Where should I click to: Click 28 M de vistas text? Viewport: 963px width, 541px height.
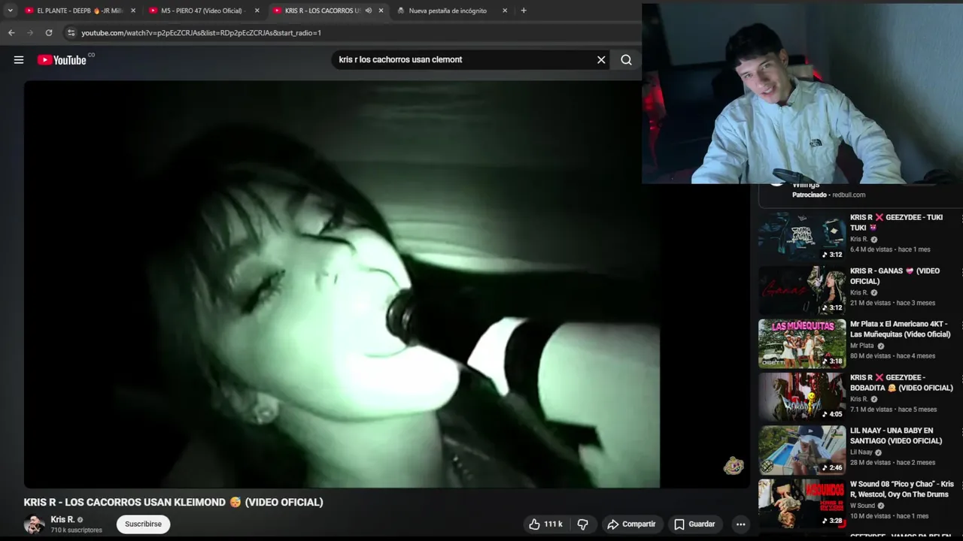pyautogui.click(x=870, y=463)
